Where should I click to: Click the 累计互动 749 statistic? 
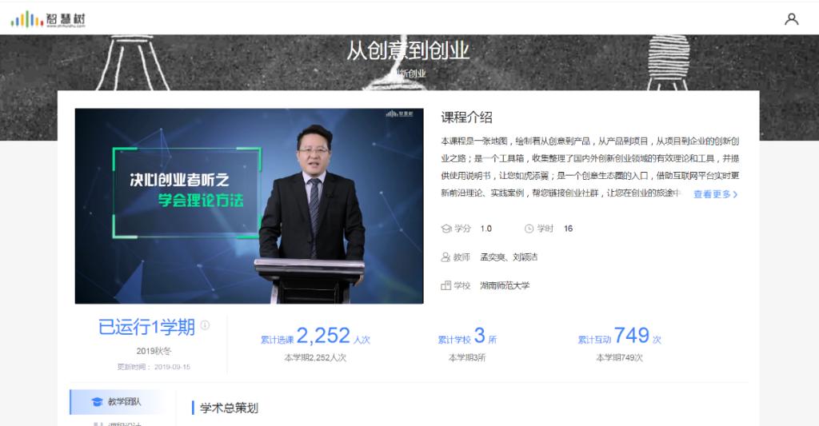coord(620,336)
